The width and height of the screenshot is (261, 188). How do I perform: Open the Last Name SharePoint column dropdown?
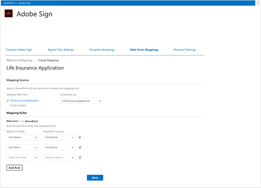tap(59, 148)
